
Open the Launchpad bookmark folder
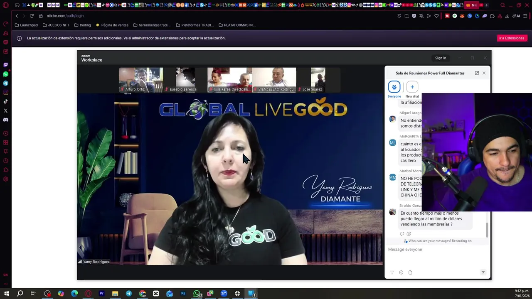coord(26,25)
